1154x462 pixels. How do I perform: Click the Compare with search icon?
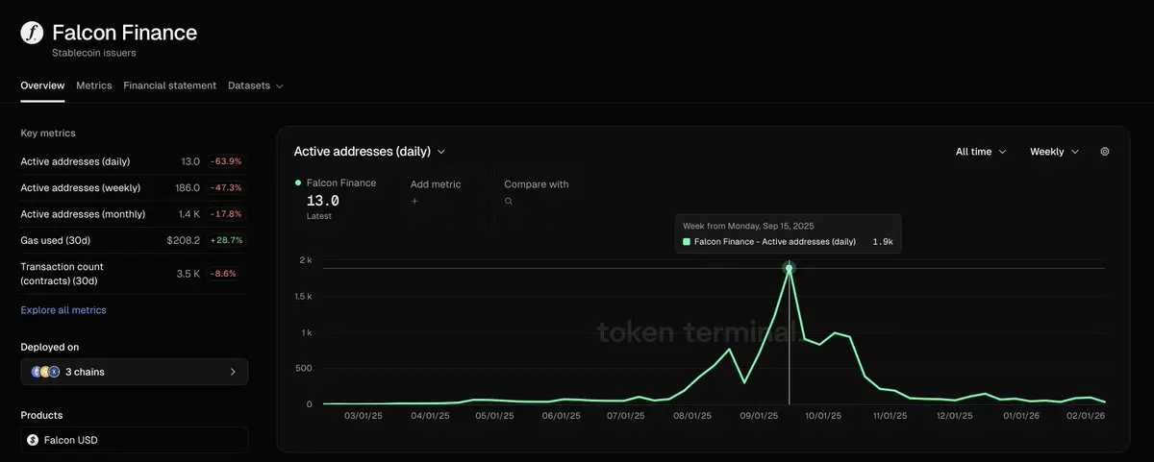pos(509,202)
